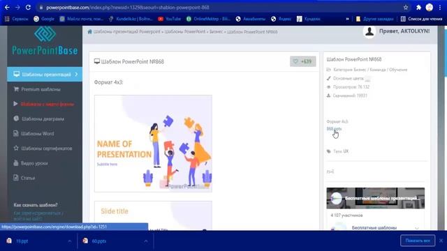Open the Шаблоны PowerPoint breadcrumb link
The width and height of the screenshot is (447, 251).
184,31
